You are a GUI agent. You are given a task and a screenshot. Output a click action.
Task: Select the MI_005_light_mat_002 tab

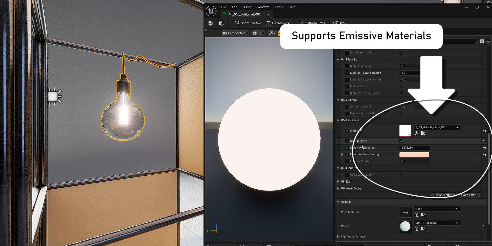point(244,14)
